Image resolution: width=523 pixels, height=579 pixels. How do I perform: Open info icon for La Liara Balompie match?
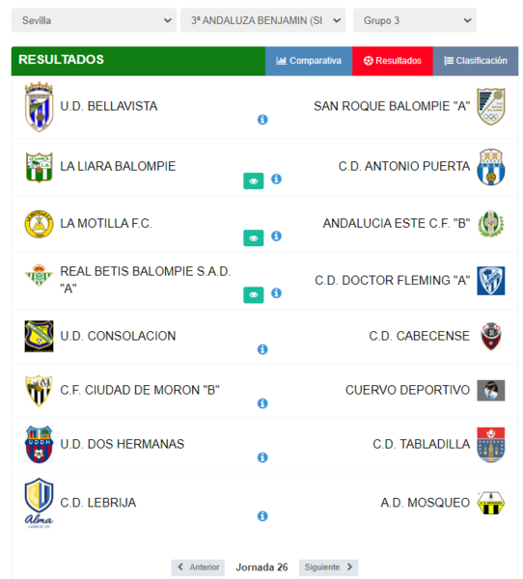(x=276, y=179)
